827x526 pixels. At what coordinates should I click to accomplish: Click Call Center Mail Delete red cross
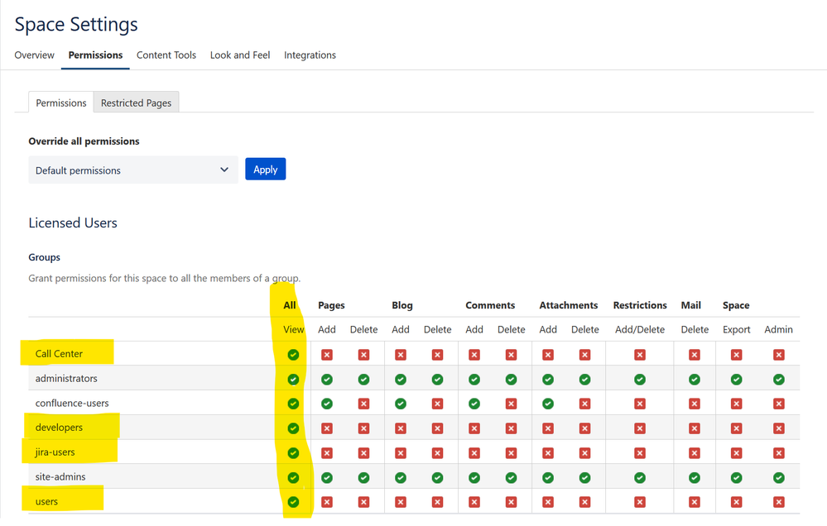click(695, 355)
